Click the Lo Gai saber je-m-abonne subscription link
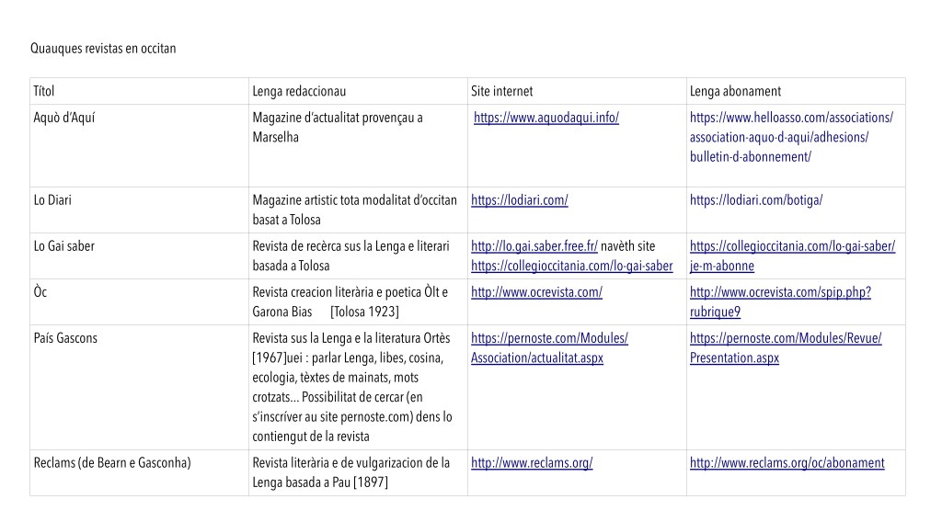Viewport: 942px width, 522px height. click(791, 256)
